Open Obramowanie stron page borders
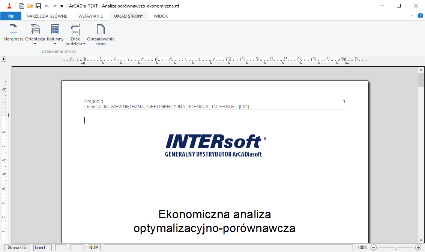Viewport: 425px width, 252px height. [101, 35]
